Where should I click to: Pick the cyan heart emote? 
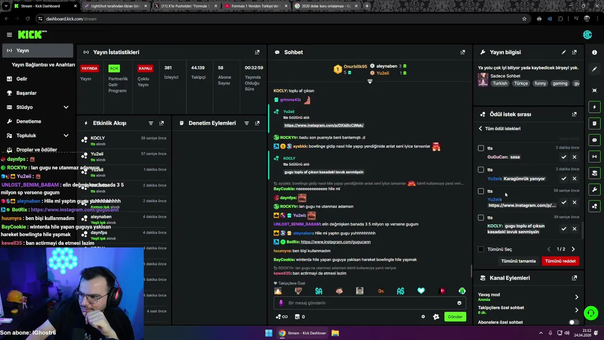pyautogui.click(x=421, y=291)
